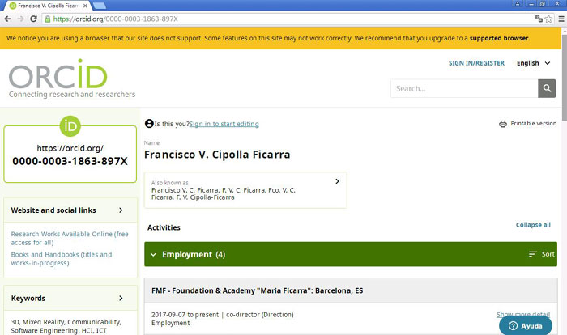Select the Francisco V. Cipolla Ficarra tab
This screenshot has height=335, width=567.
coord(47,6)
